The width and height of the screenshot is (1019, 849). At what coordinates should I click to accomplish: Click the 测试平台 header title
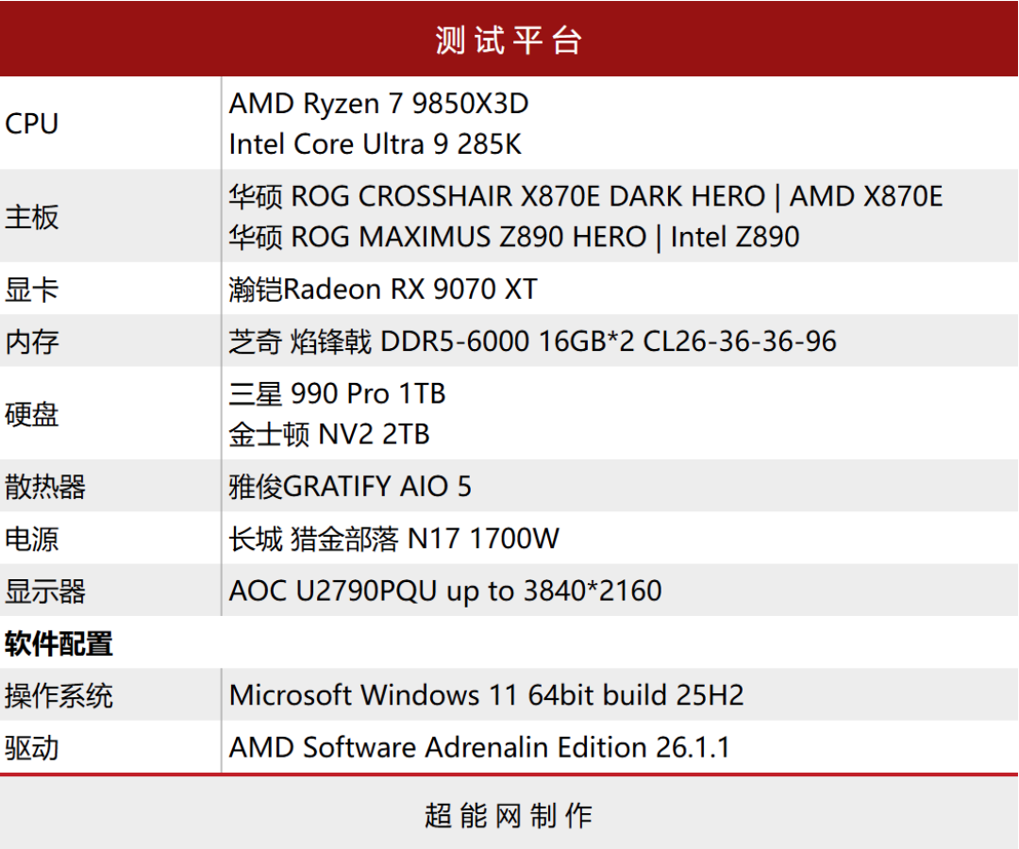tap(509, 41)
